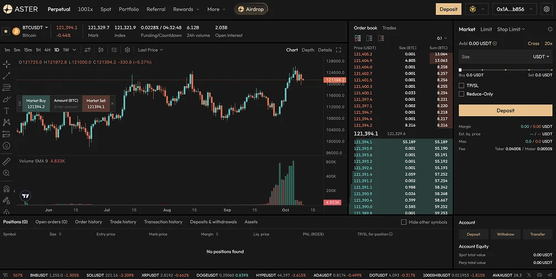Open the top-right settings gear
556x279 pixels.
(x=547, y=9)
